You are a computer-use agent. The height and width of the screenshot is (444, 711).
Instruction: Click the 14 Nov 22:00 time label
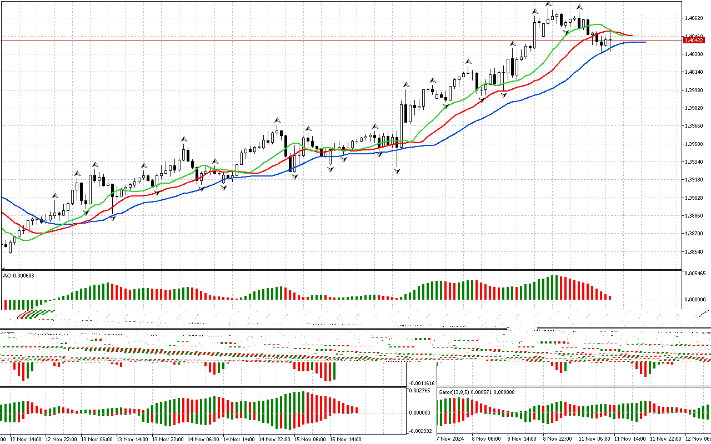(274, 439)
